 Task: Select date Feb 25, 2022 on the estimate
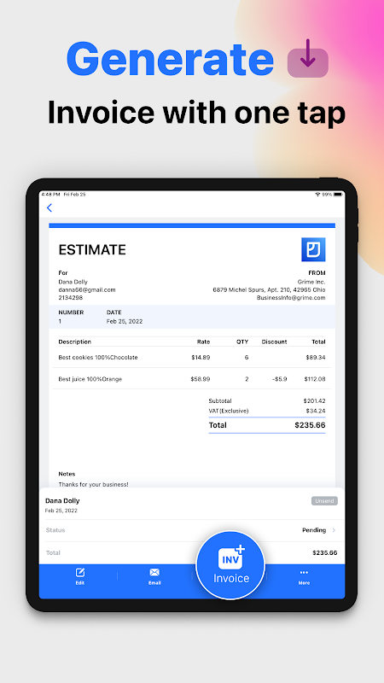(x=125, y=322)
